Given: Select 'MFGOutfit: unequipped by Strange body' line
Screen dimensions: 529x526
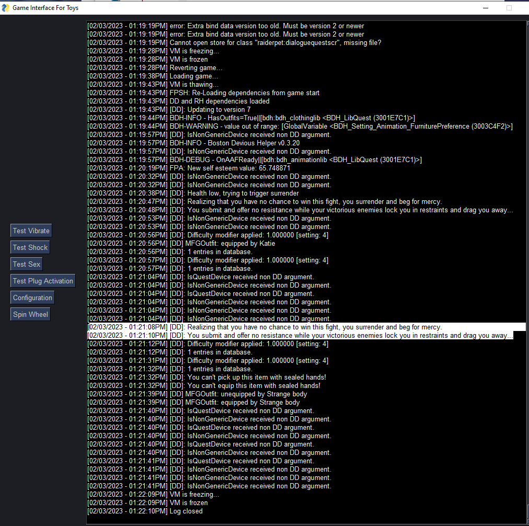Looking at the screenshot, I should point(197,394).
